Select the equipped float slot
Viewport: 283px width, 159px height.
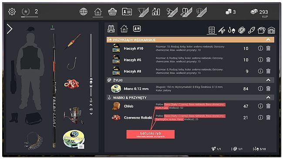[x=73, y=42]
